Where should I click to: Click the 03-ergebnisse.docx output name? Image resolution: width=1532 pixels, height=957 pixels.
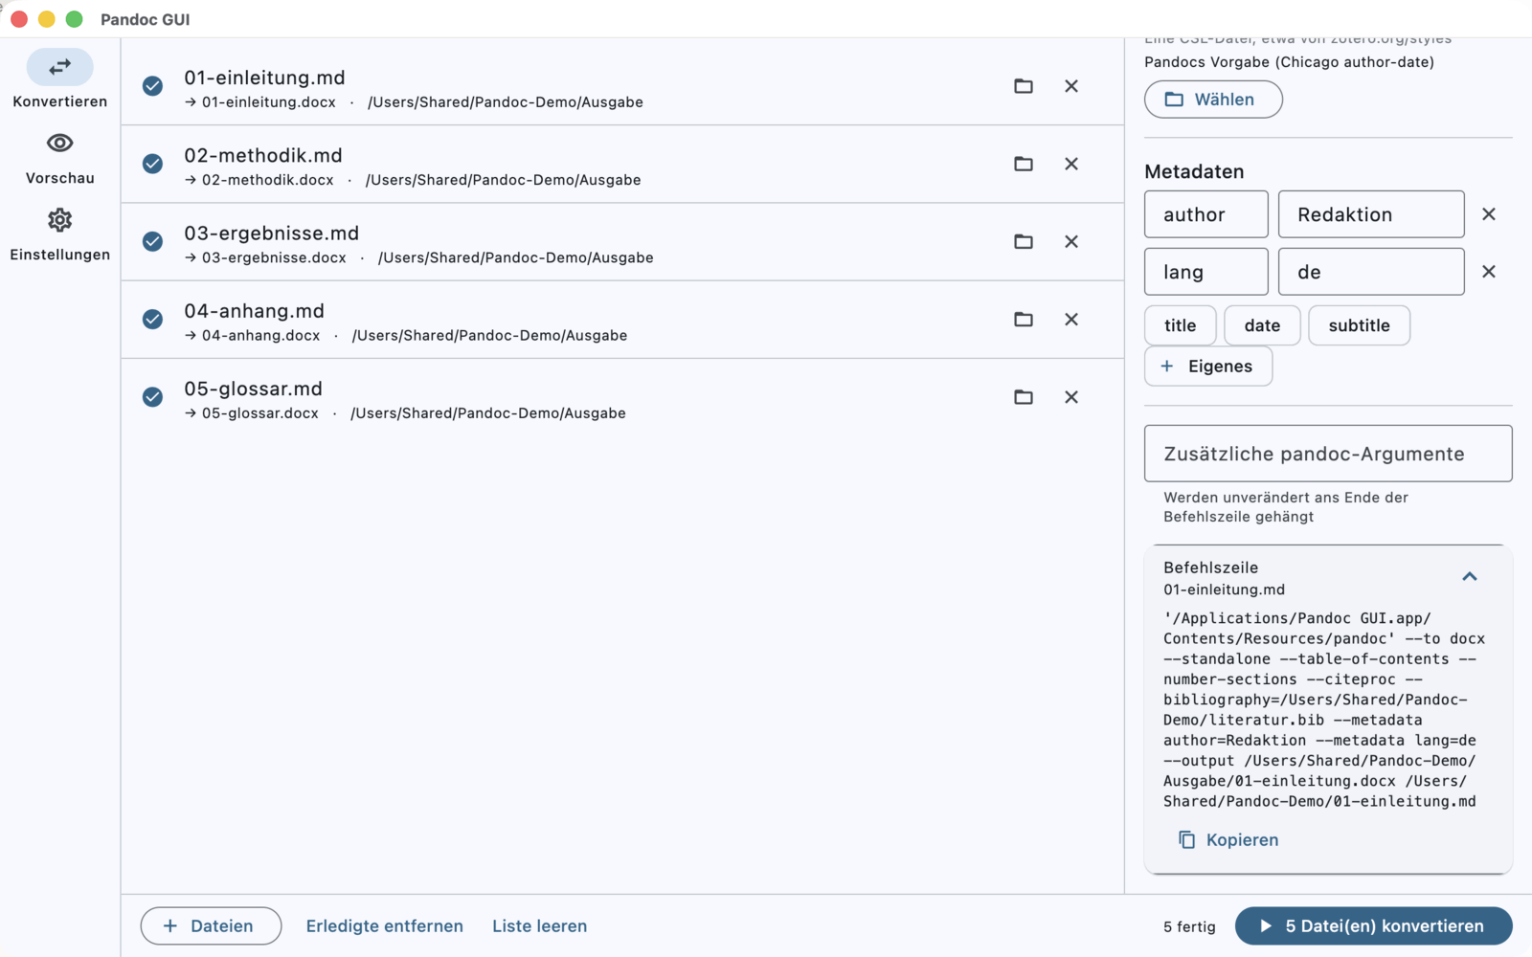274,257
